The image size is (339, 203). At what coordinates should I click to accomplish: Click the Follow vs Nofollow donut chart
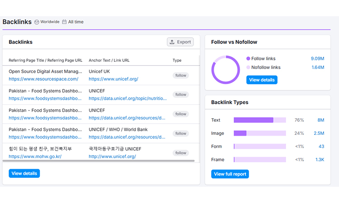coord(226,70)
